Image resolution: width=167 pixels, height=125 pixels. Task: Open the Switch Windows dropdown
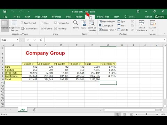point(142,26)
